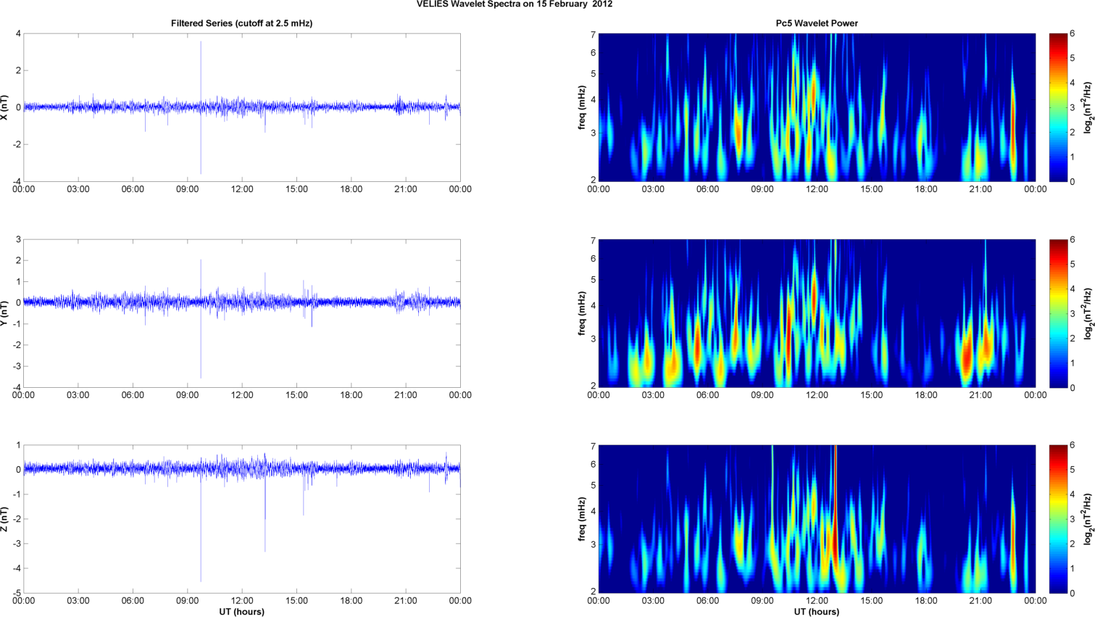Click "freq (mHz)" label of Z wavelet spectrogram
1095x617 pixels.
pyautogui.click(x=582, y=519)
